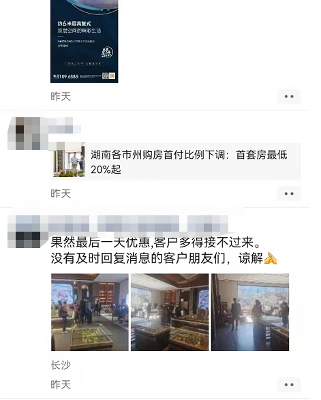Open the two-dot menu below the blue poster
This screenshot has width=321, height=400.
[x=289, y=97]
